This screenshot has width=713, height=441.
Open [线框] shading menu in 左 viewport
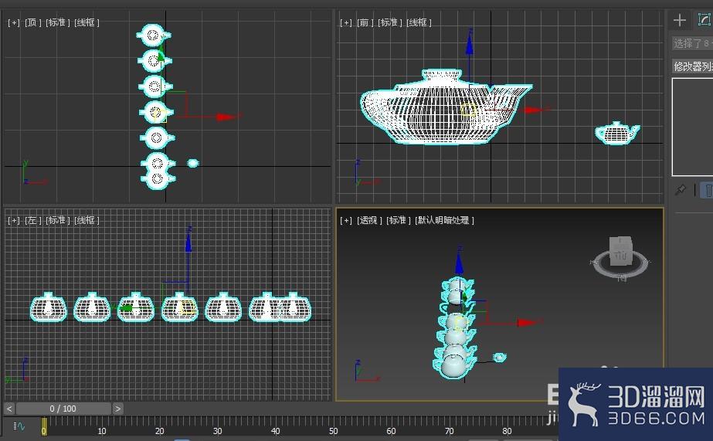point(87,220)
